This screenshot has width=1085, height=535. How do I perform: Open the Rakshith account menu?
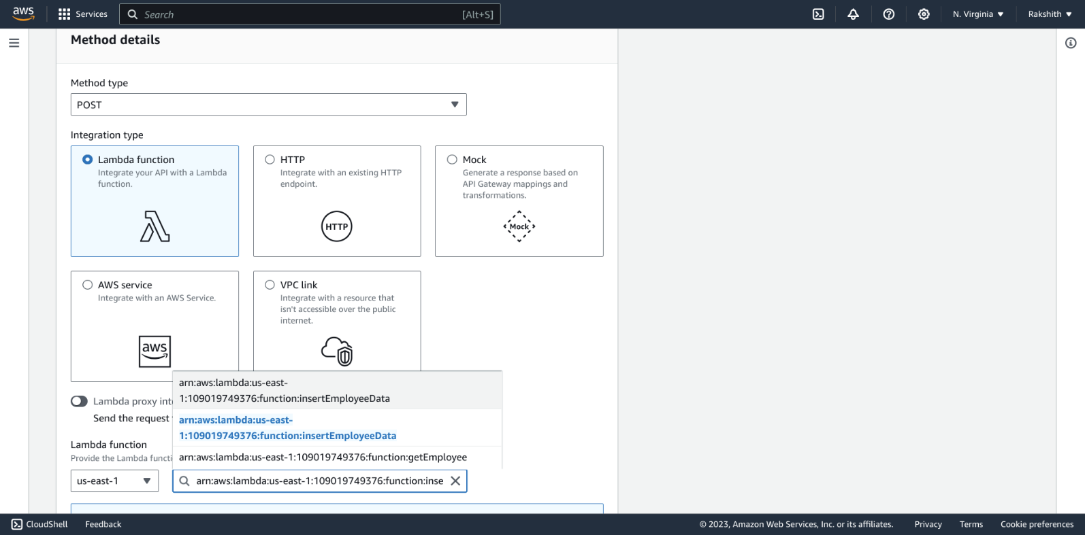coord(1049,14)
